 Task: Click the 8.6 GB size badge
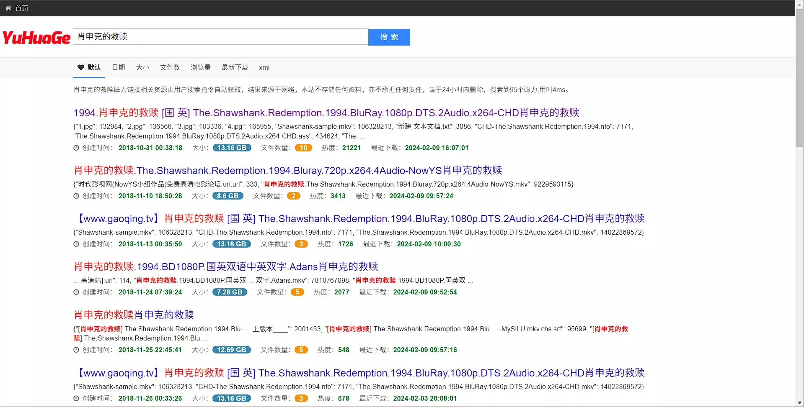227,196
